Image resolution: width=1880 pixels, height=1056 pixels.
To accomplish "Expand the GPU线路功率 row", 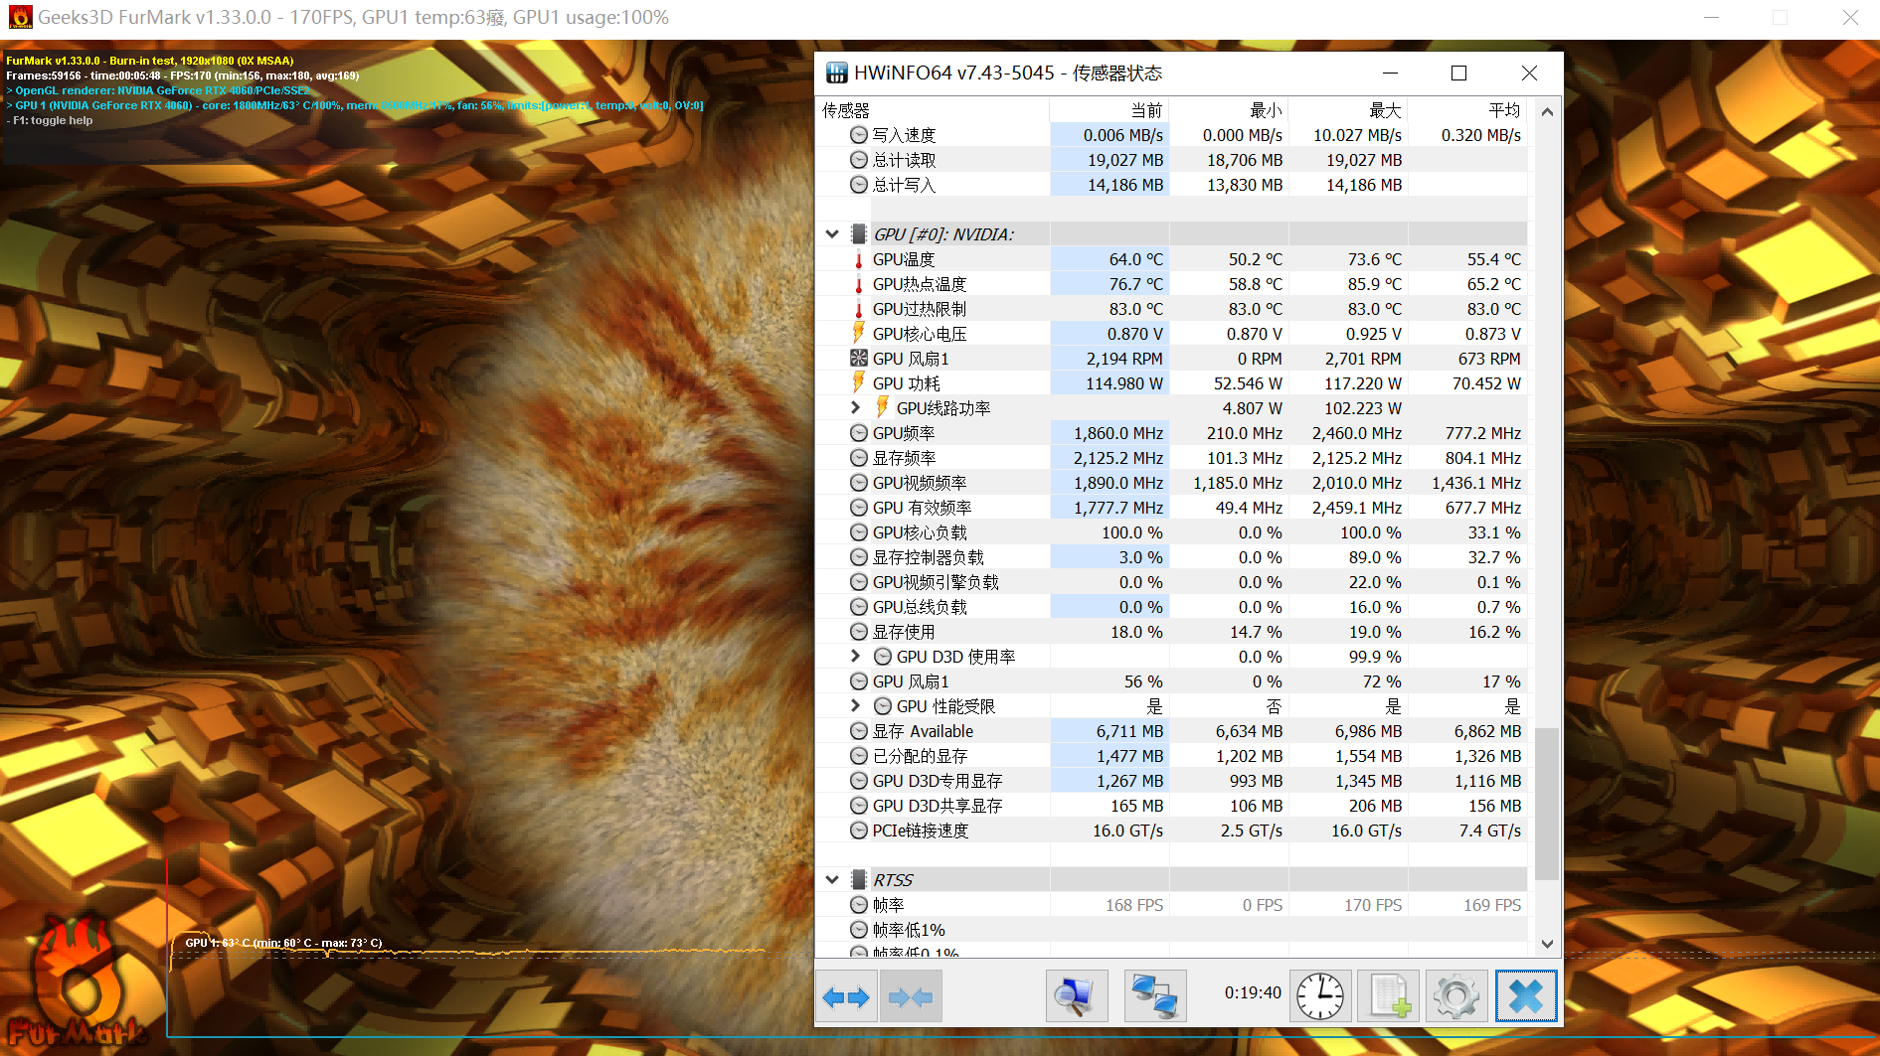I will click(x=855, y=407).
